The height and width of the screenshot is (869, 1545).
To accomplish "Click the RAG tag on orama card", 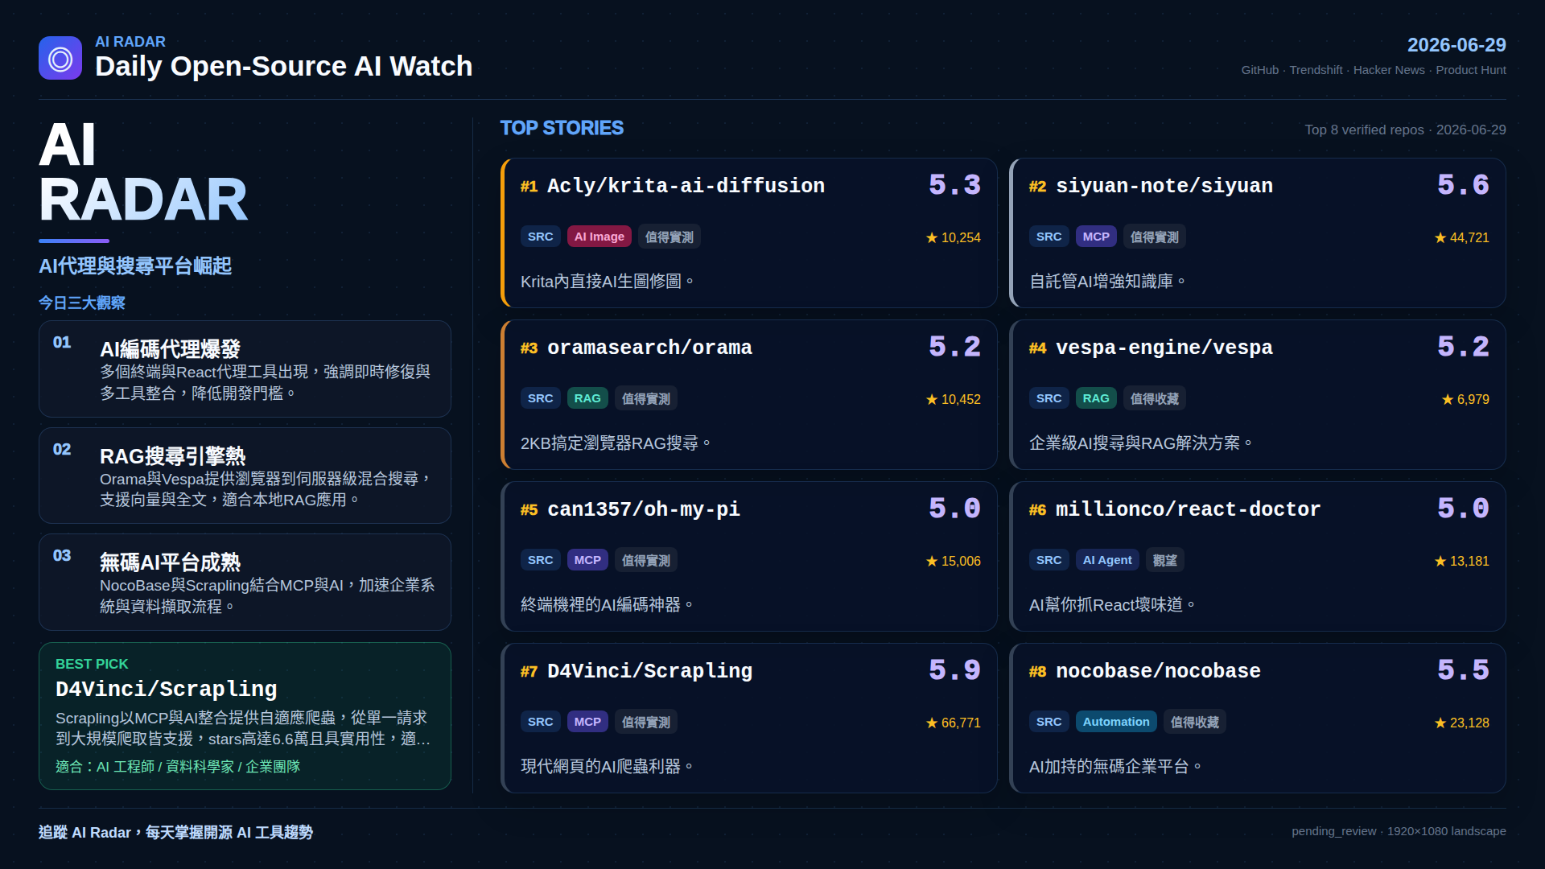I will [587, 398].
